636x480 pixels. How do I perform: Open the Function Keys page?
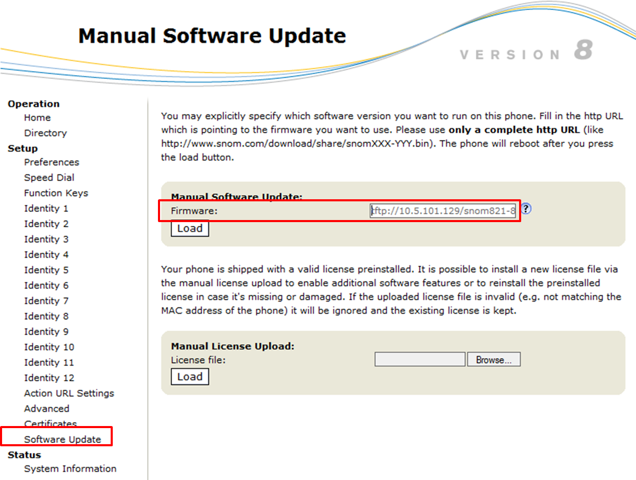pyautogui.click(x=56, y=193)
